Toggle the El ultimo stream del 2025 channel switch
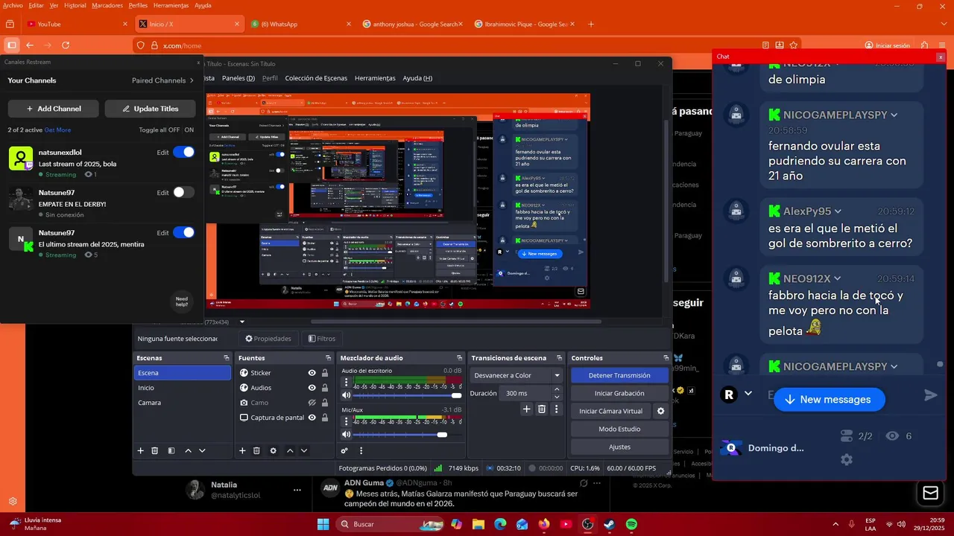This screenshot has width=954, height=536. pos(183,232)
